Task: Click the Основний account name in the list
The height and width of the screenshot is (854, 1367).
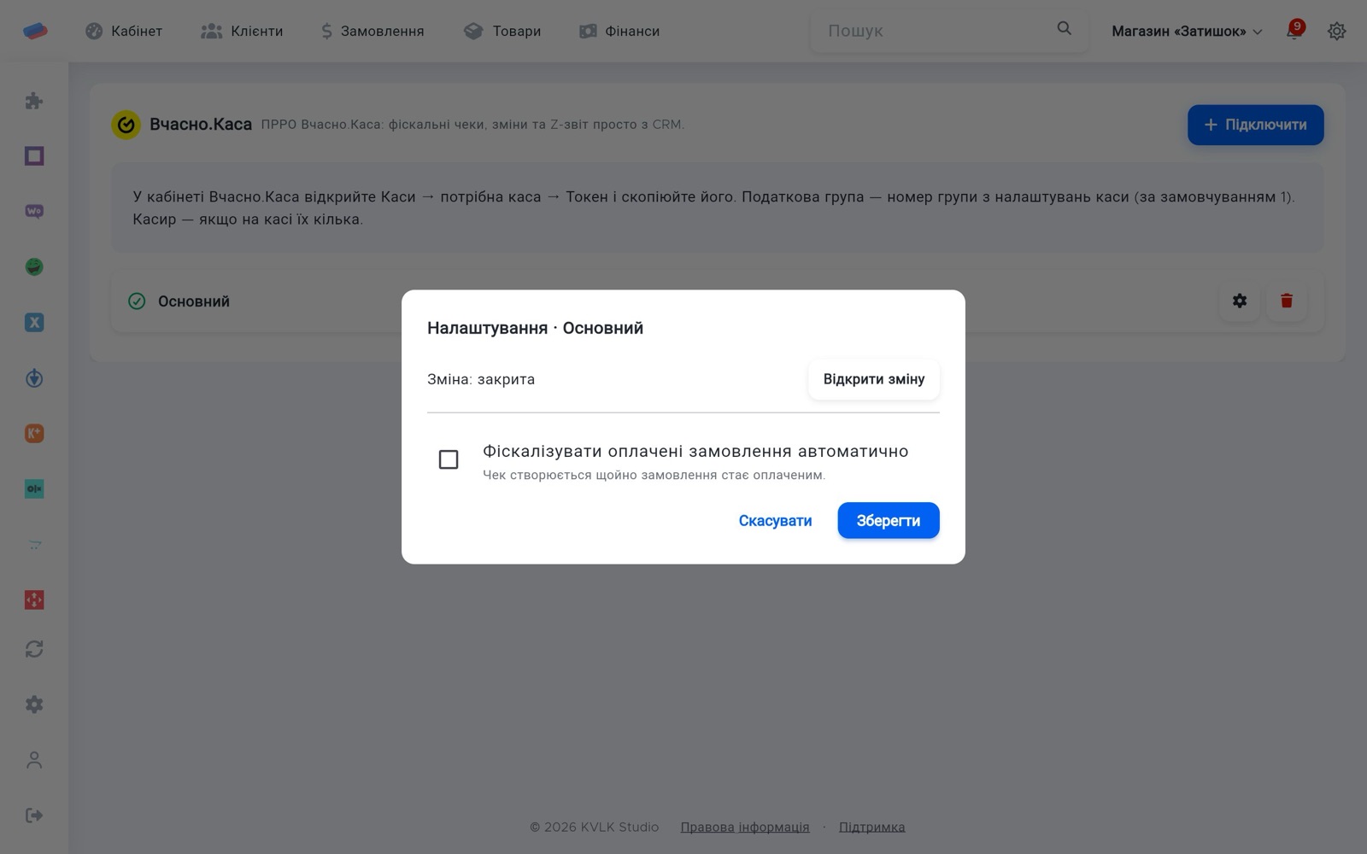Action: 194,301
